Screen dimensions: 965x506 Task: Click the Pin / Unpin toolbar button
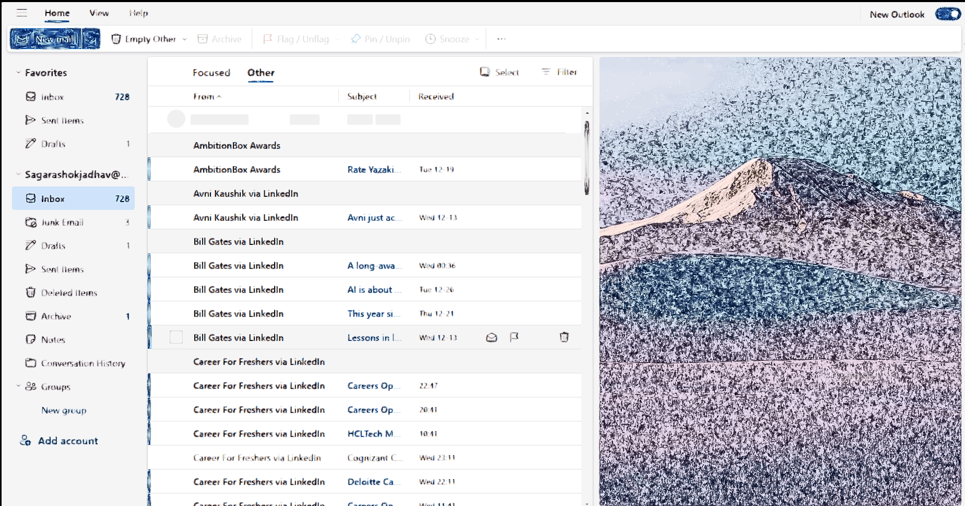pyautogui.click(x=381, y=39)
